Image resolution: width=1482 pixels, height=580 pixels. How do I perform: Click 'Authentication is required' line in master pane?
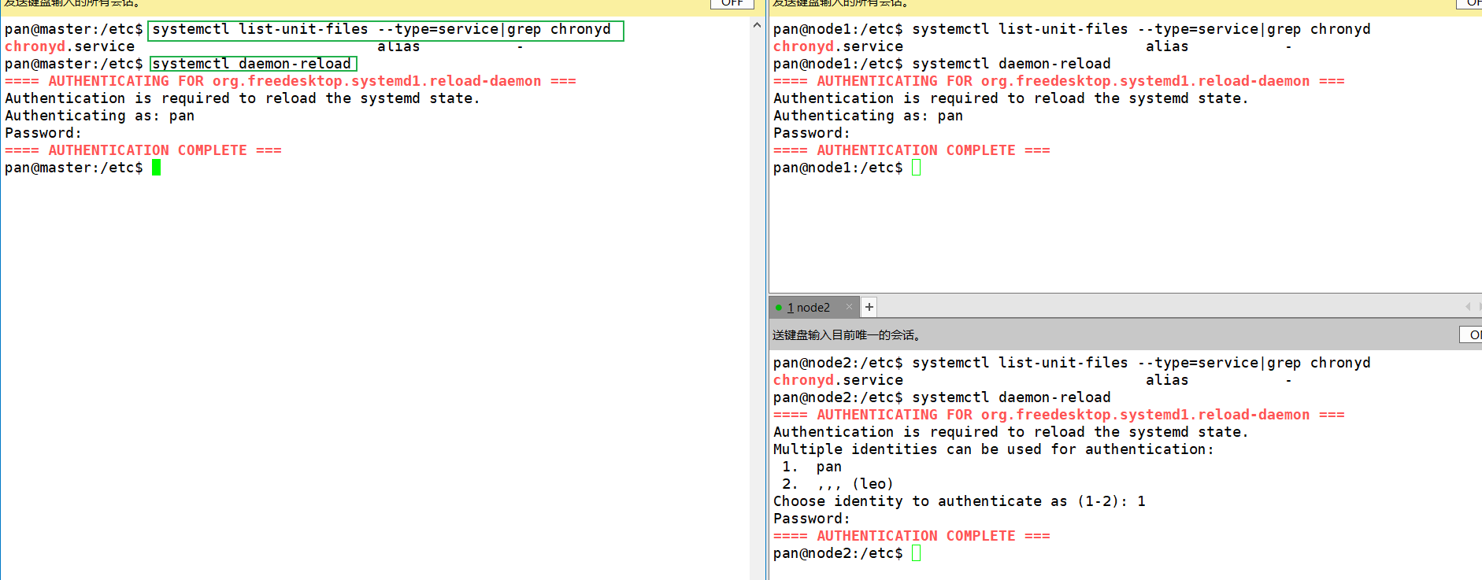[243, 98]
